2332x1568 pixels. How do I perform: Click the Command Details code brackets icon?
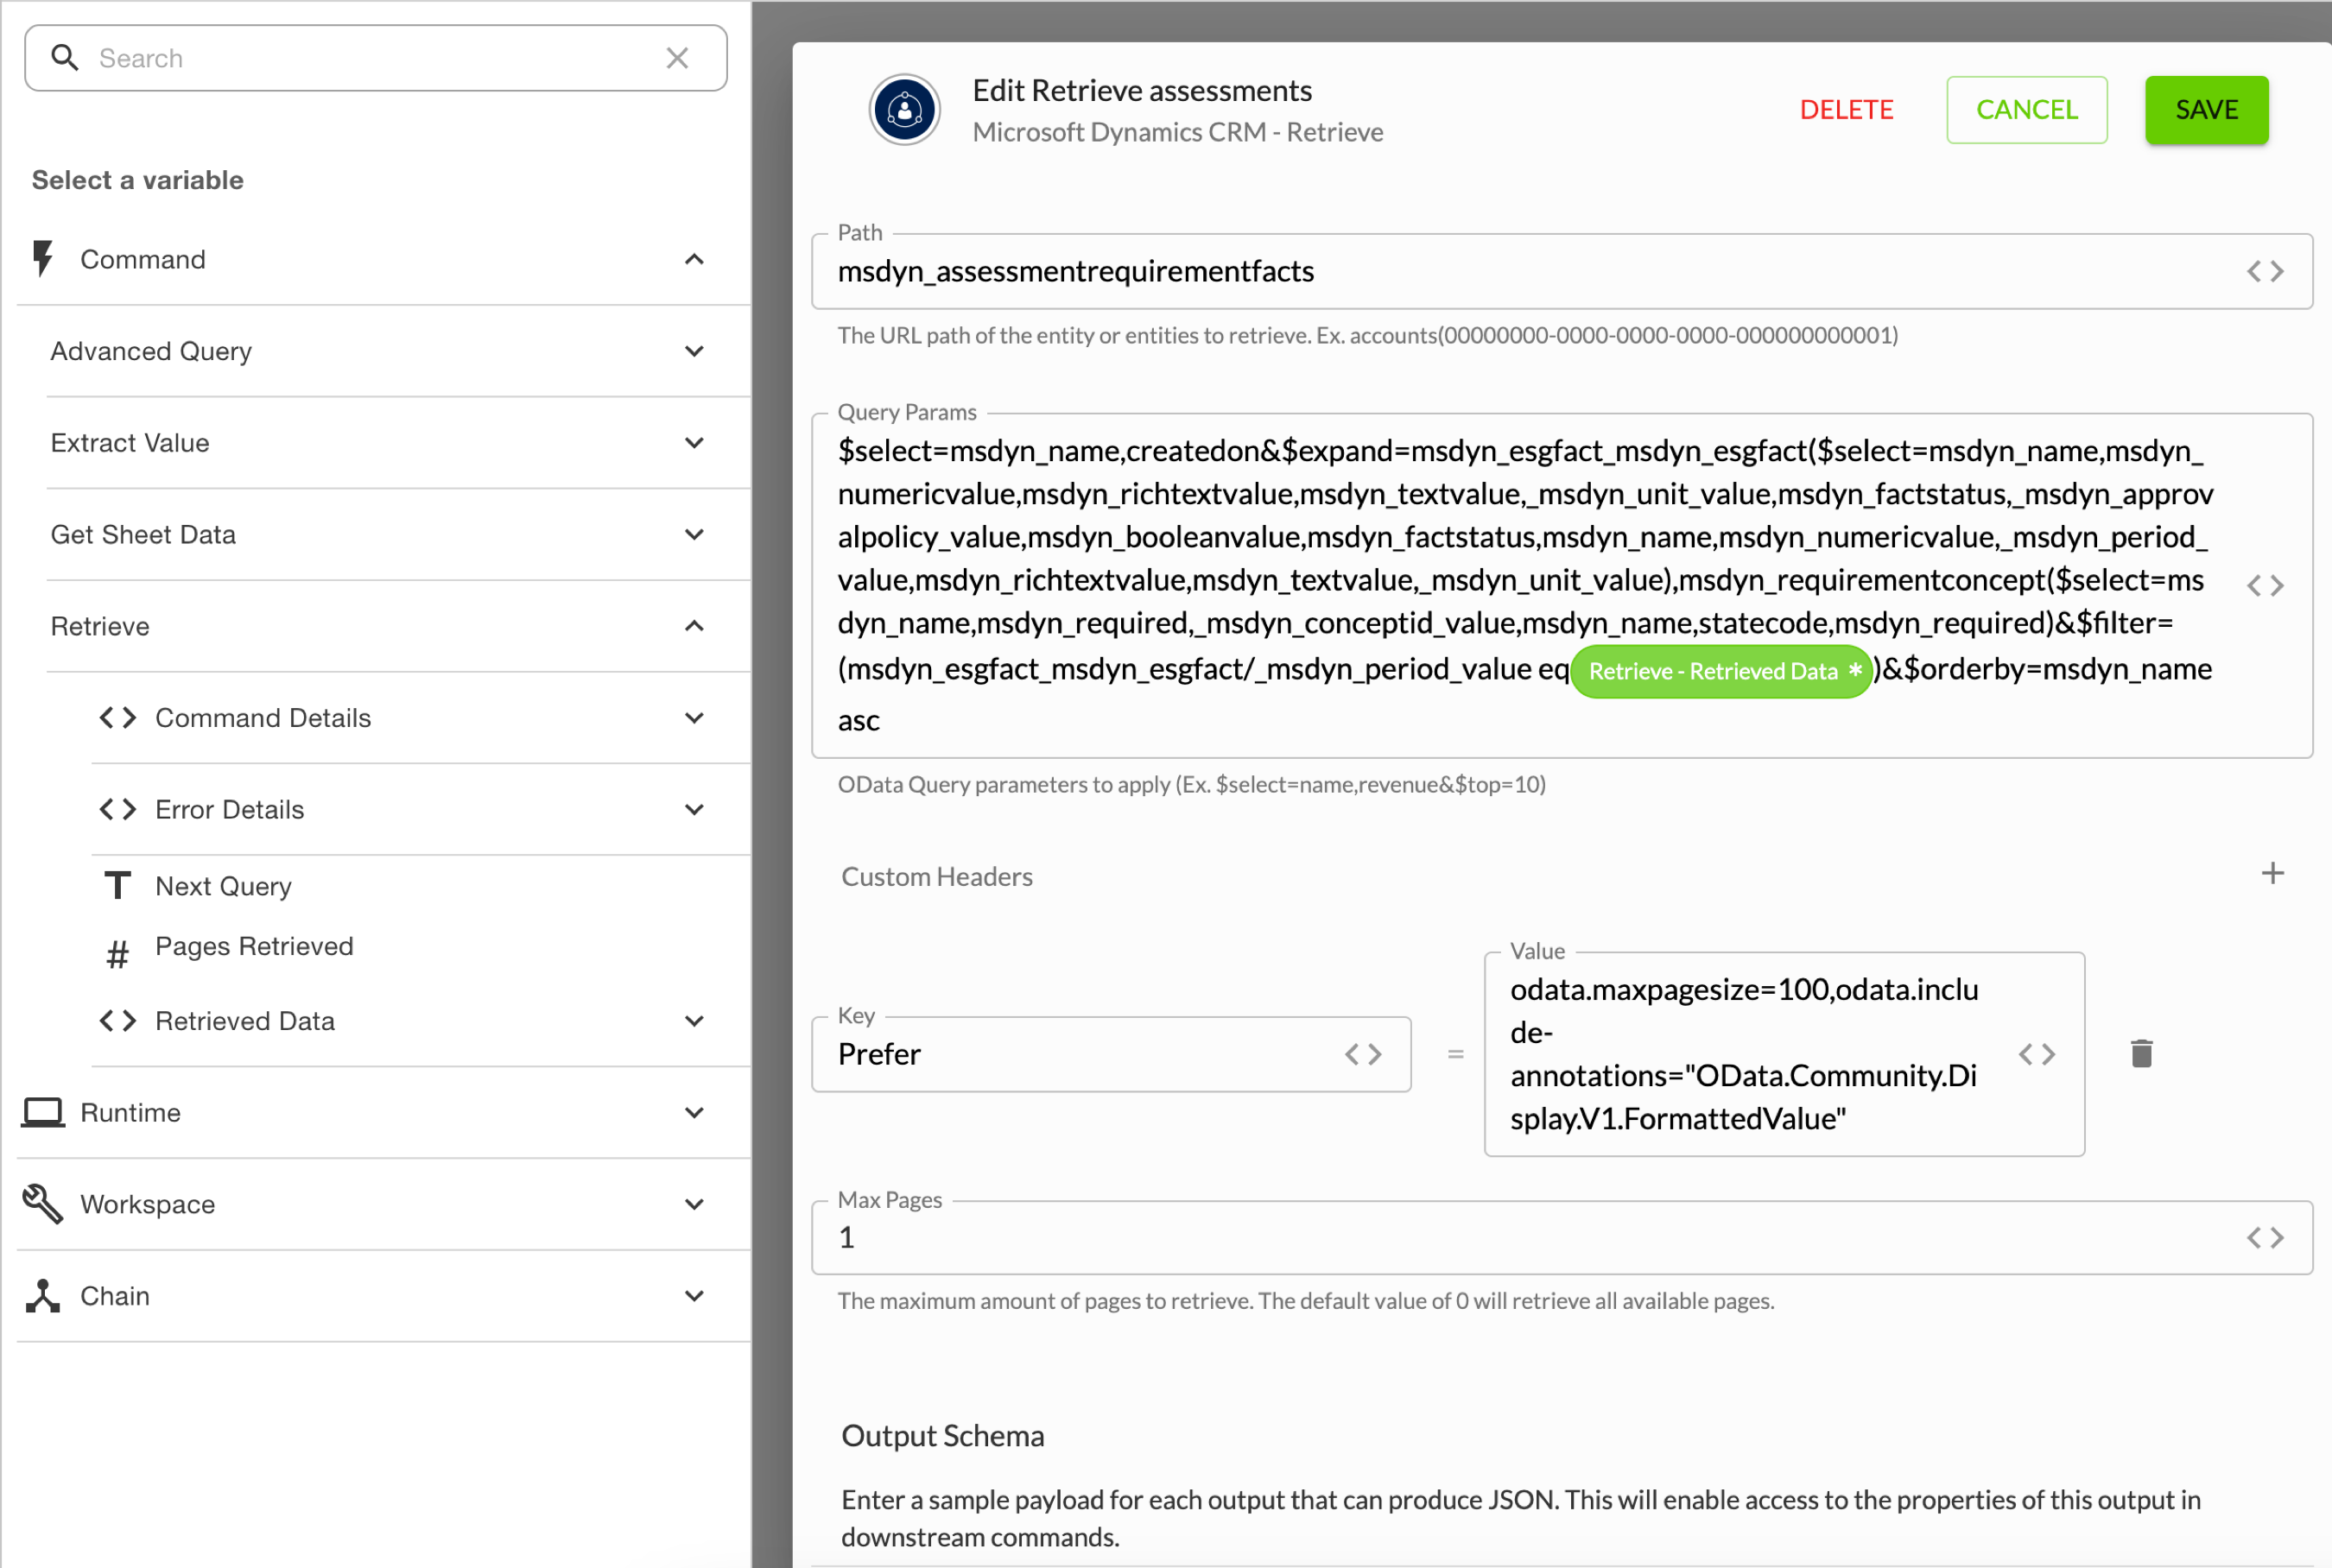pos(117,718)
